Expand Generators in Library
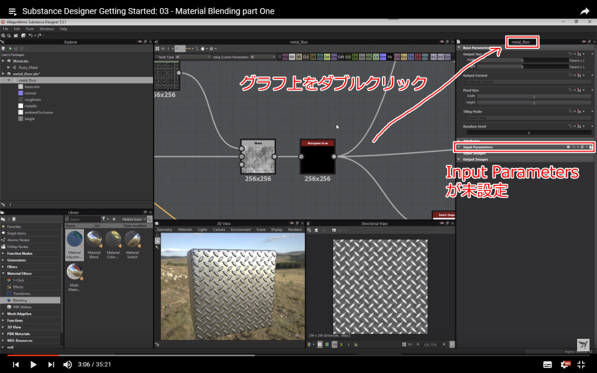The image size is (597, 373). point(3,260)
